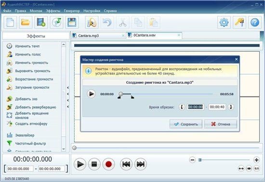Screen dimensions: 265x182
Task: Click the Сохранить button in ringtone dialog
Action: tap(185, 124)
